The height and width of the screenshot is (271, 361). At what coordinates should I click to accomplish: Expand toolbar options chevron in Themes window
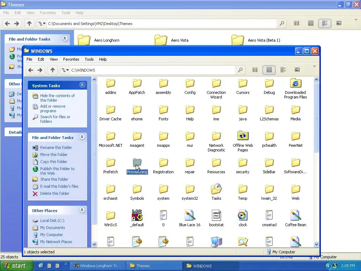coord(356,20)
